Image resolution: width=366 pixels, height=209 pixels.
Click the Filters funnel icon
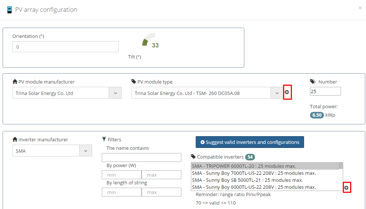click(104, 139)
